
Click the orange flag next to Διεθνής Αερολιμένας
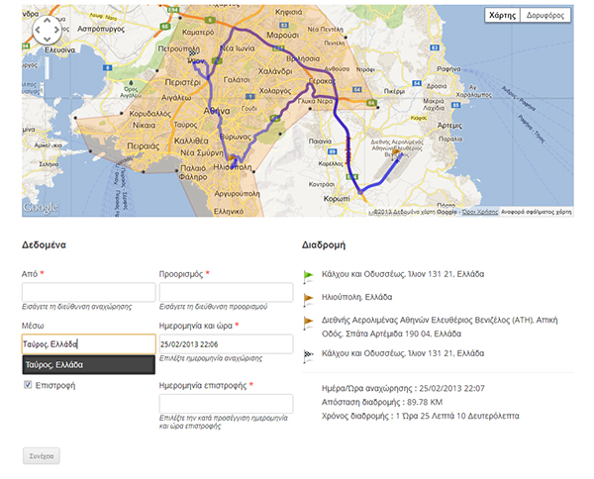pyautogui.click(x=308, y=323)
